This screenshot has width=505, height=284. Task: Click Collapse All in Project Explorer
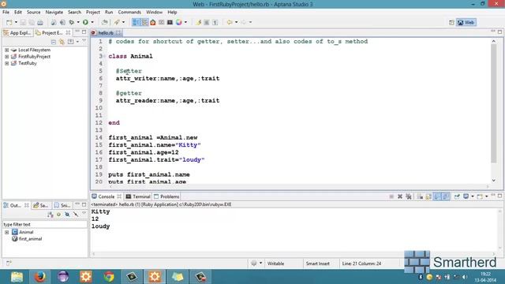click(54, 42)
